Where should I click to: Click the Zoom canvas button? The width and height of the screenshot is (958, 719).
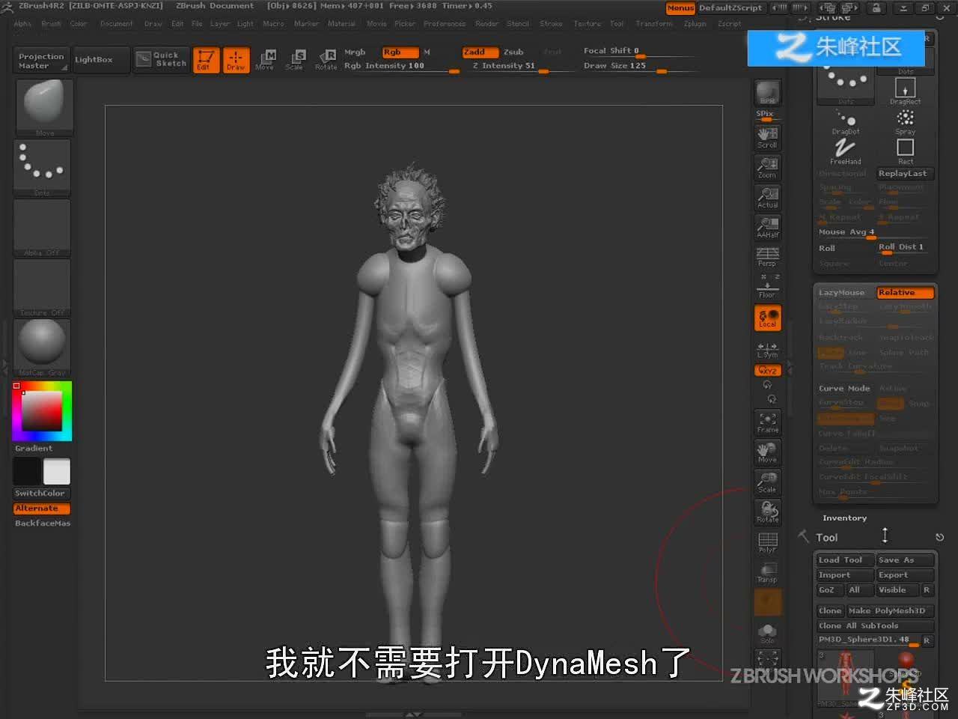(768, 167)
